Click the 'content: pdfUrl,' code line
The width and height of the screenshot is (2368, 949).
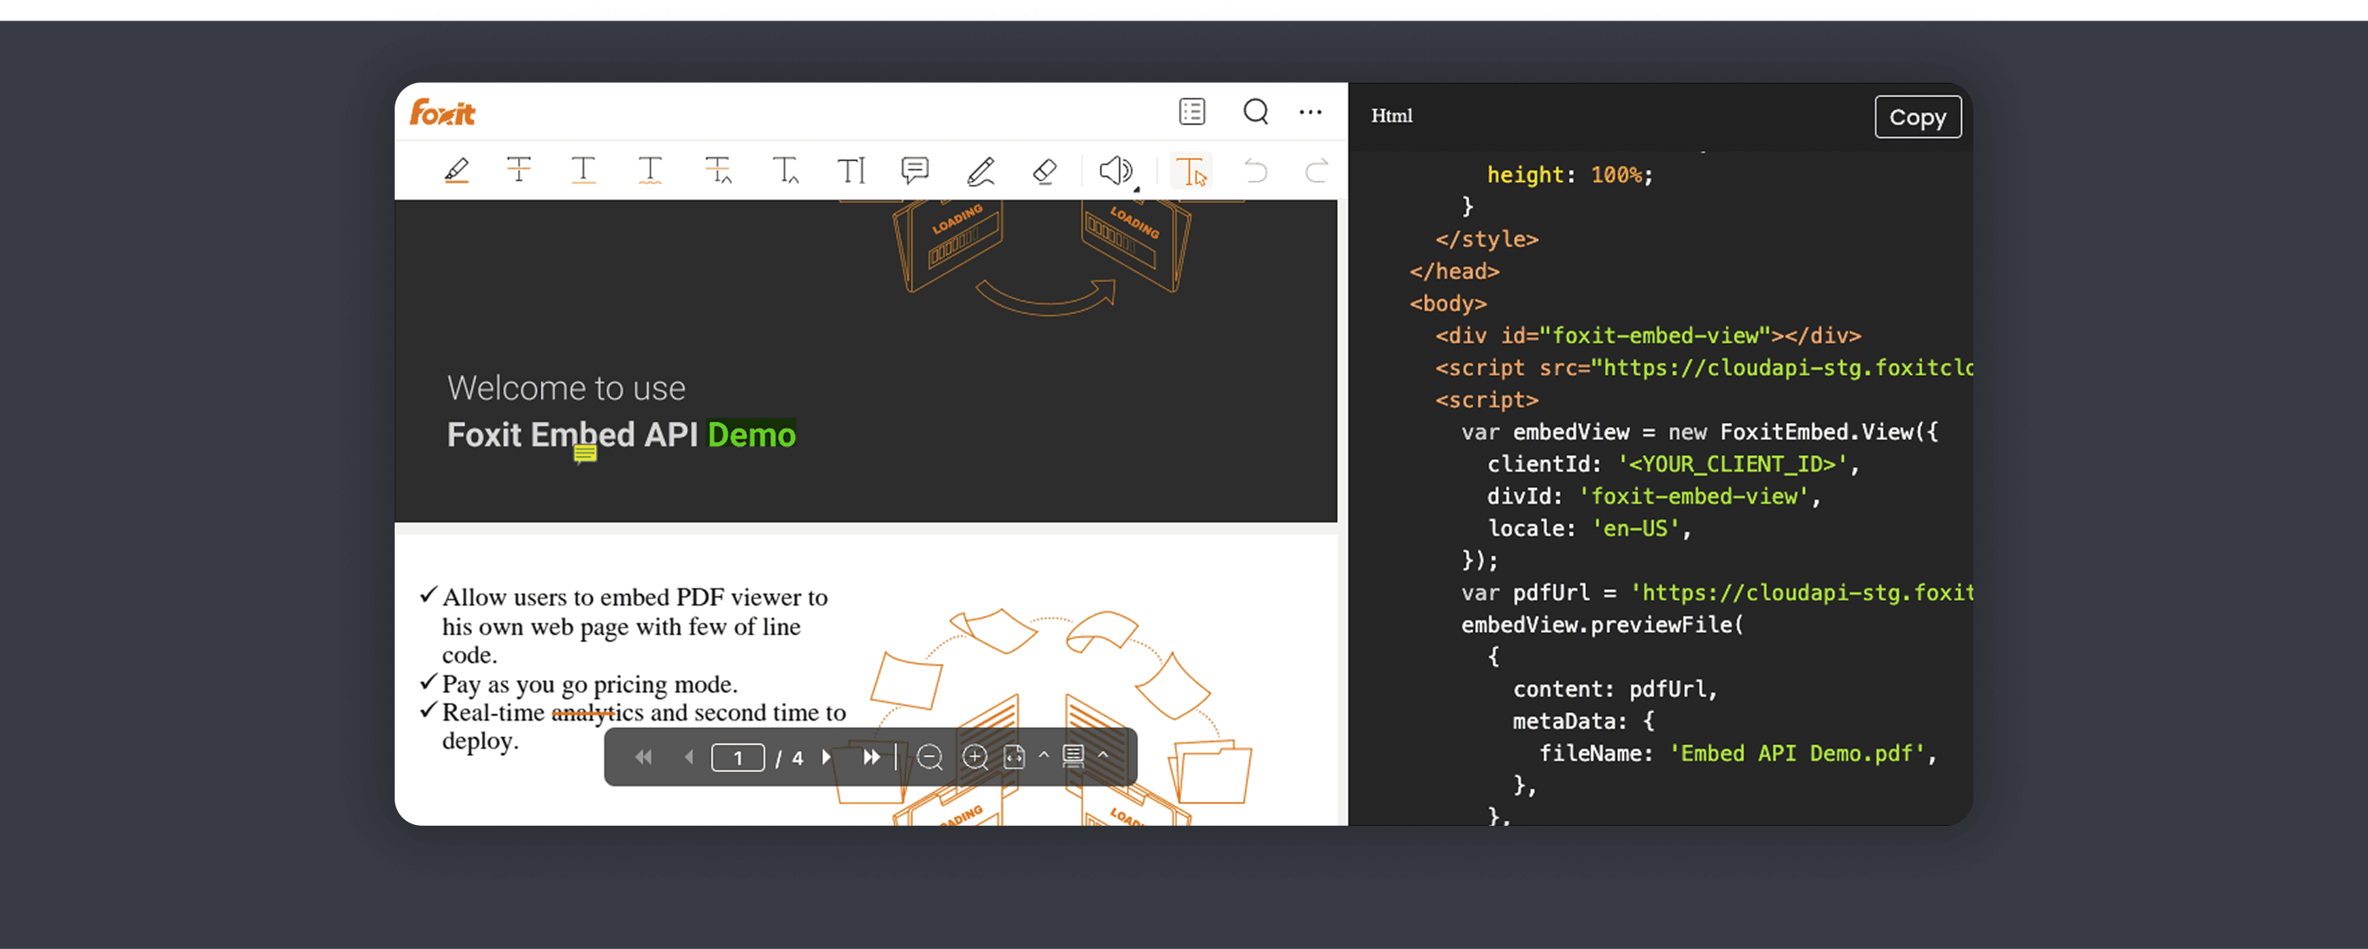1615,690
